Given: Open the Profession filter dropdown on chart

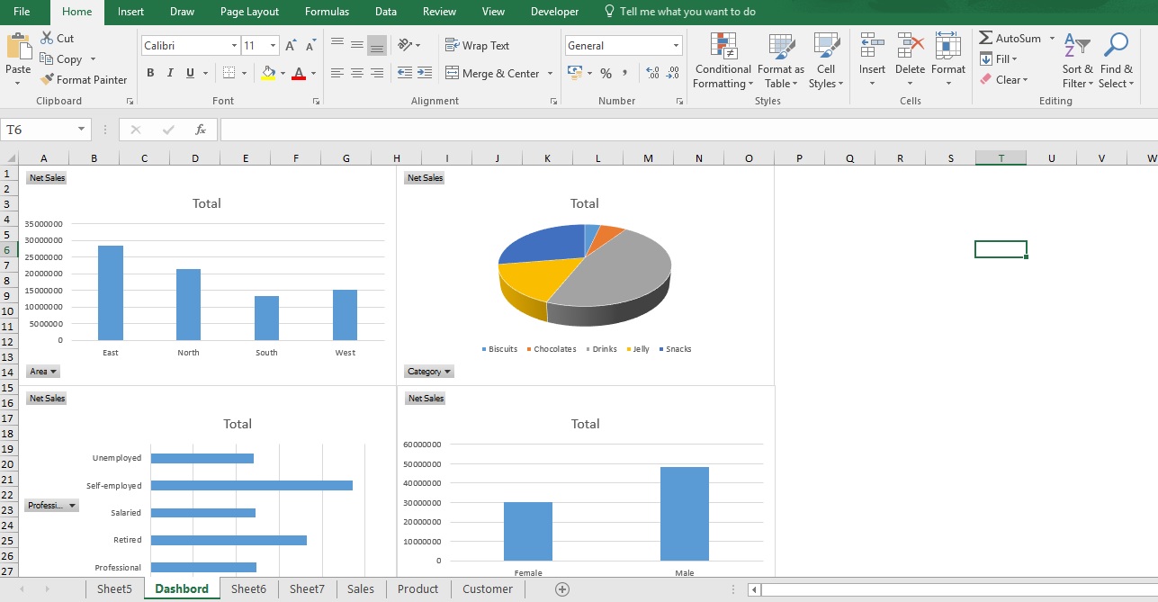Looking at the screenshot, I should [51, 506].
